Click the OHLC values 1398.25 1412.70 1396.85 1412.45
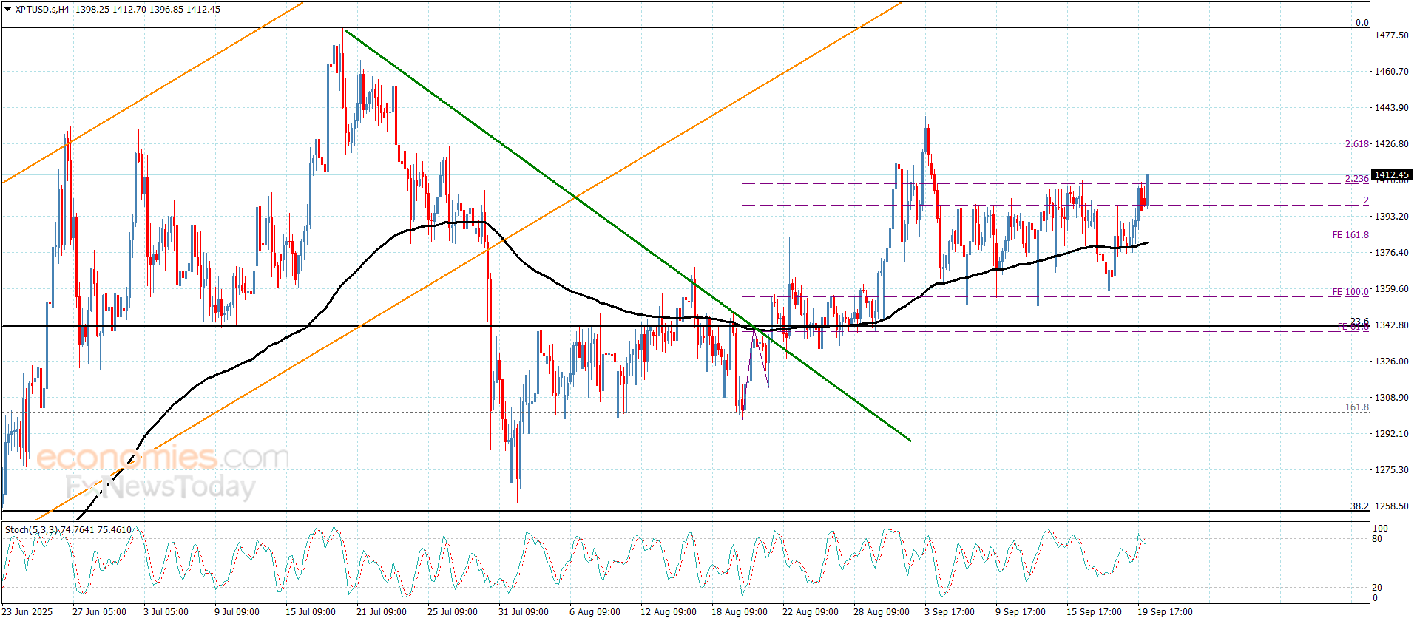1417x621 pixels. tap(148, 10)
